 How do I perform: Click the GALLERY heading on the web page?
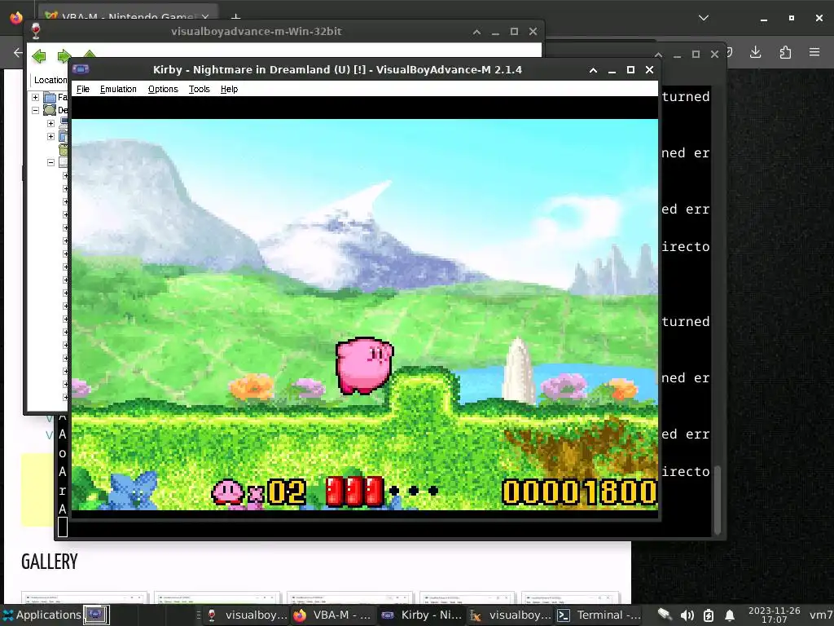[50, 562]
